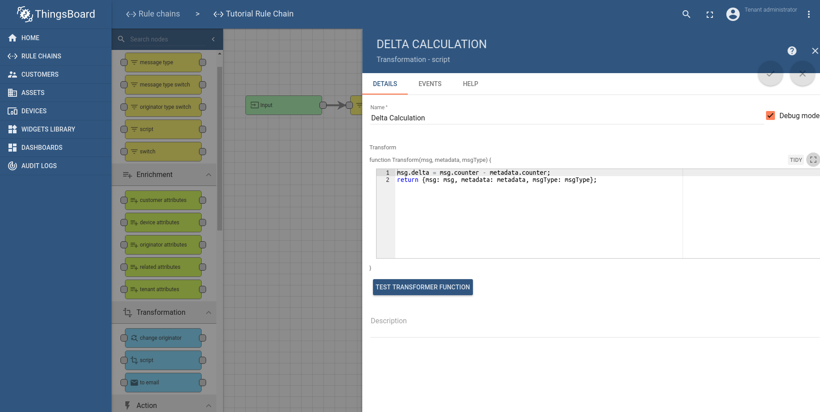
Task: Collapse the Action node section
Action: click(x=208, y=406)
